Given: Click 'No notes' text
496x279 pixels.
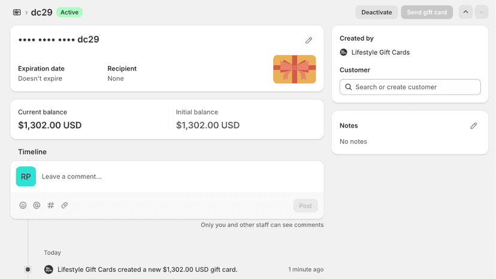Looking at the screenshot, I should (x=353, y=141).
